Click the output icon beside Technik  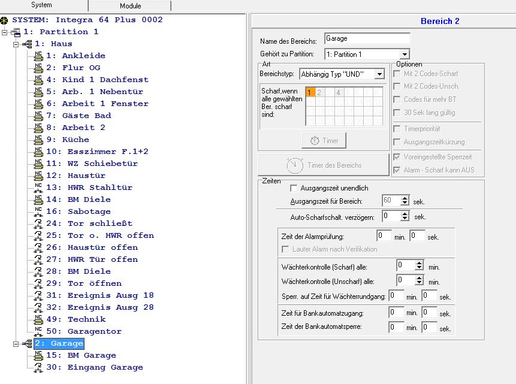[x=38, y=319]
